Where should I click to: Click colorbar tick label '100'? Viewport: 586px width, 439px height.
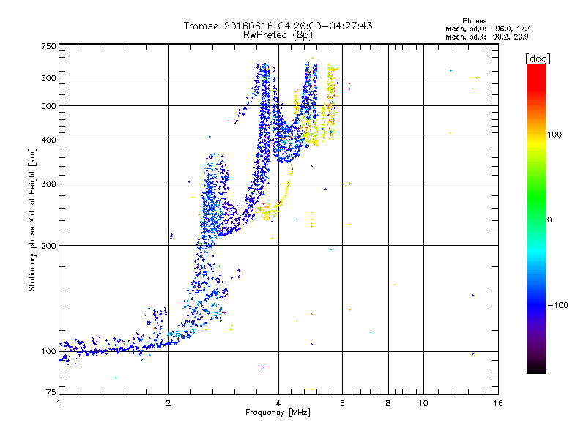point(555,135)
